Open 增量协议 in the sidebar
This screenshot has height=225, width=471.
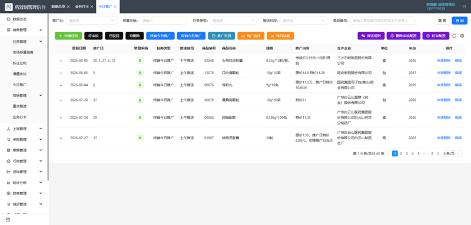tap(19, 74)
